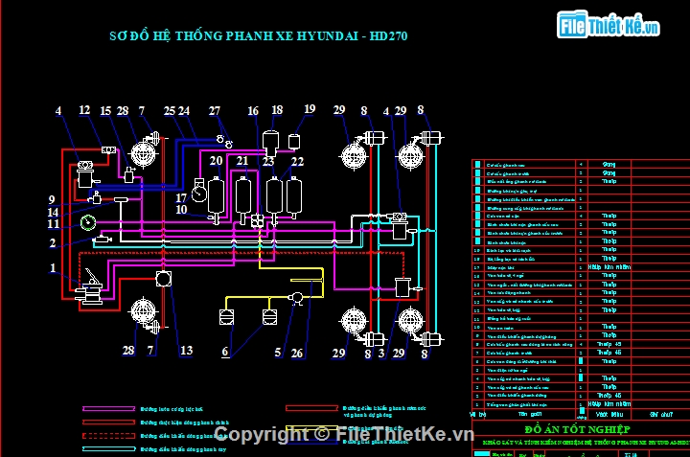Image resolution: width=690 pixels, height=457 pixels.
Task: Click the number label 19
Action: coord(310,108)
